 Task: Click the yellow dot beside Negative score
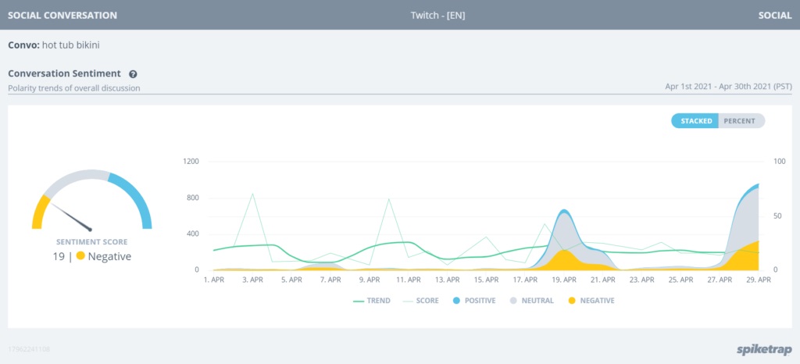80,256
